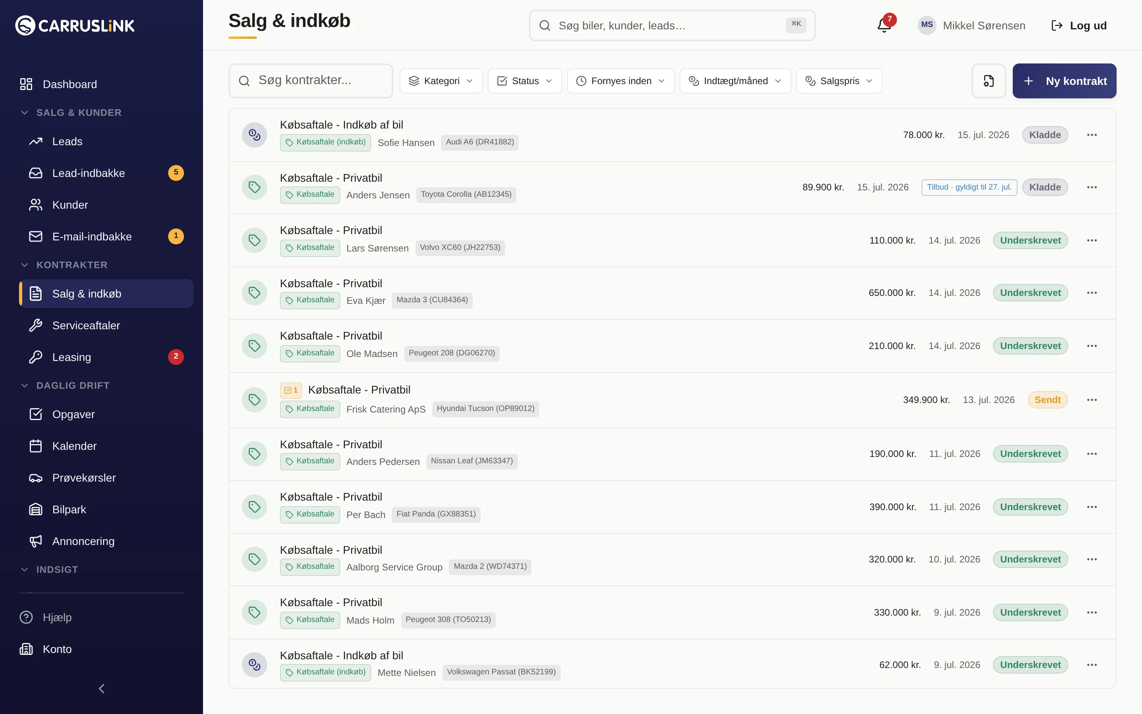Collapse the sidebar with the bottom chevron arrow
1142x714 pixels.
[102, 689]
